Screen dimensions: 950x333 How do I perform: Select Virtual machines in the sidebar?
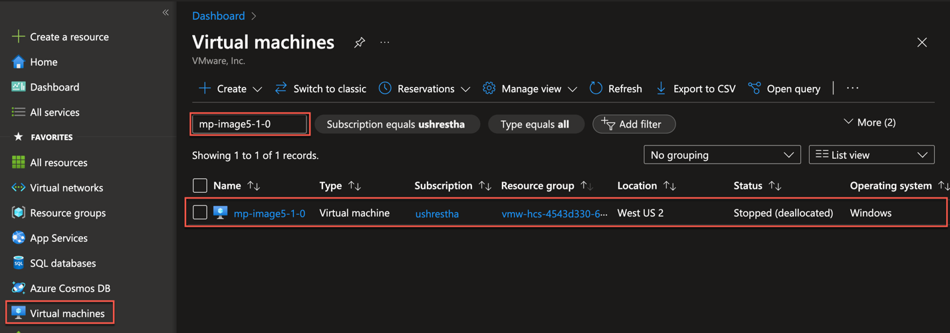point(60,313)
